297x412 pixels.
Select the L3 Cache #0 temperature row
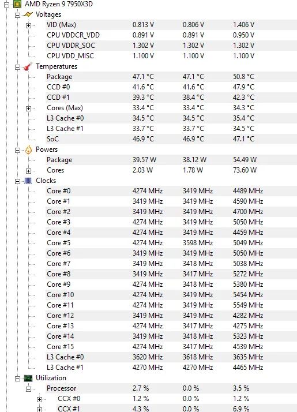pos(171,118)
